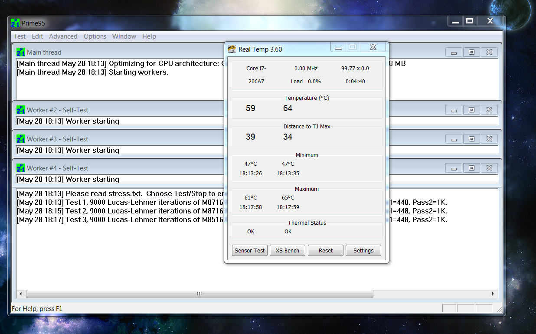Click the 99.77 x 0.0 multiplier text
536x334 pixels.
pyautogui.click(x=355, y=69)
